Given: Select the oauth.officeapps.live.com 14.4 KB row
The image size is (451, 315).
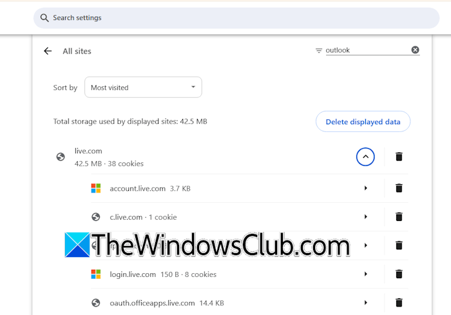Looking at the screenshot, I should coord(249,302).
